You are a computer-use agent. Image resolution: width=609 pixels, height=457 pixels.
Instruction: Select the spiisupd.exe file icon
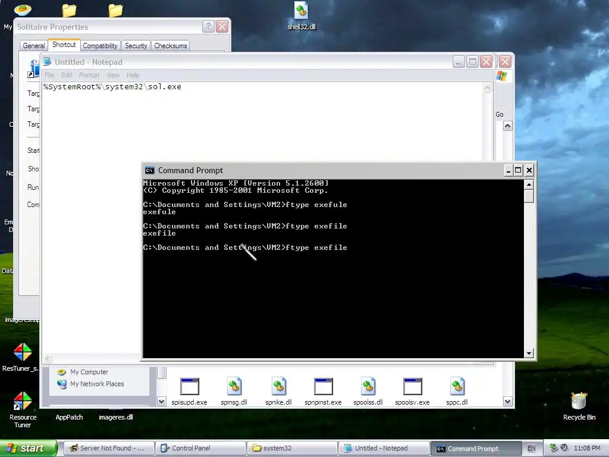pos(190,392)
